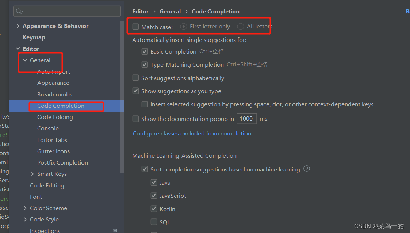Expand the Color Scheme node

tap(25, 208)
